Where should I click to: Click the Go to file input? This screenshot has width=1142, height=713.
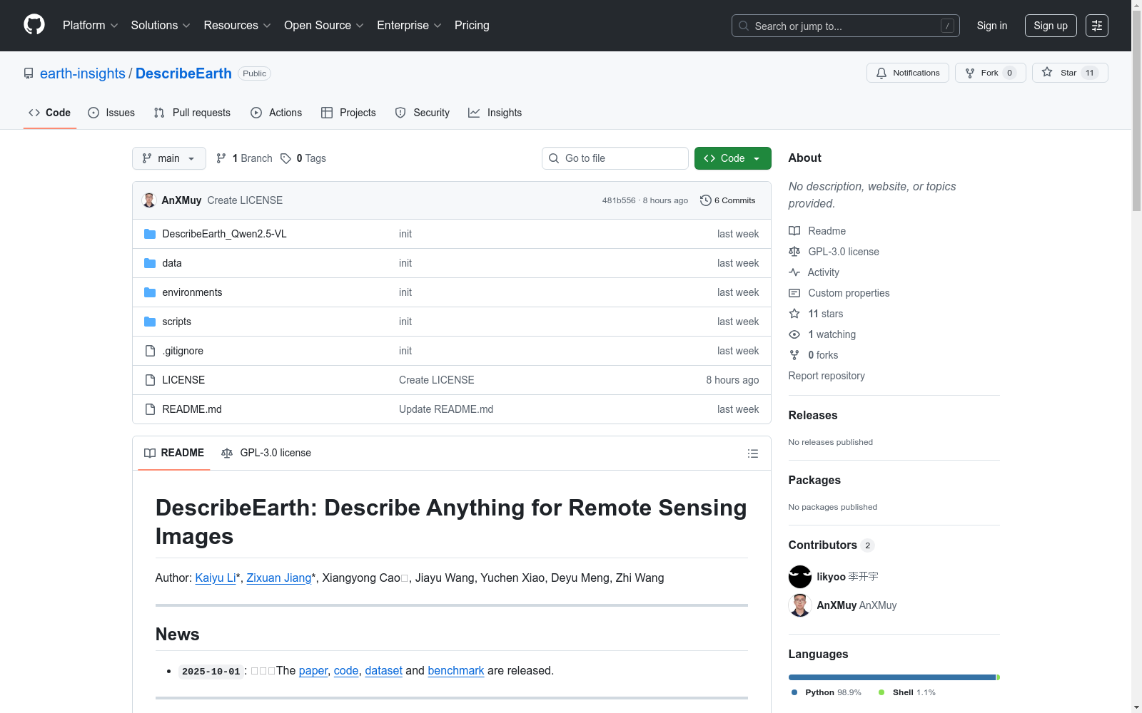click(x=615, y=158)
